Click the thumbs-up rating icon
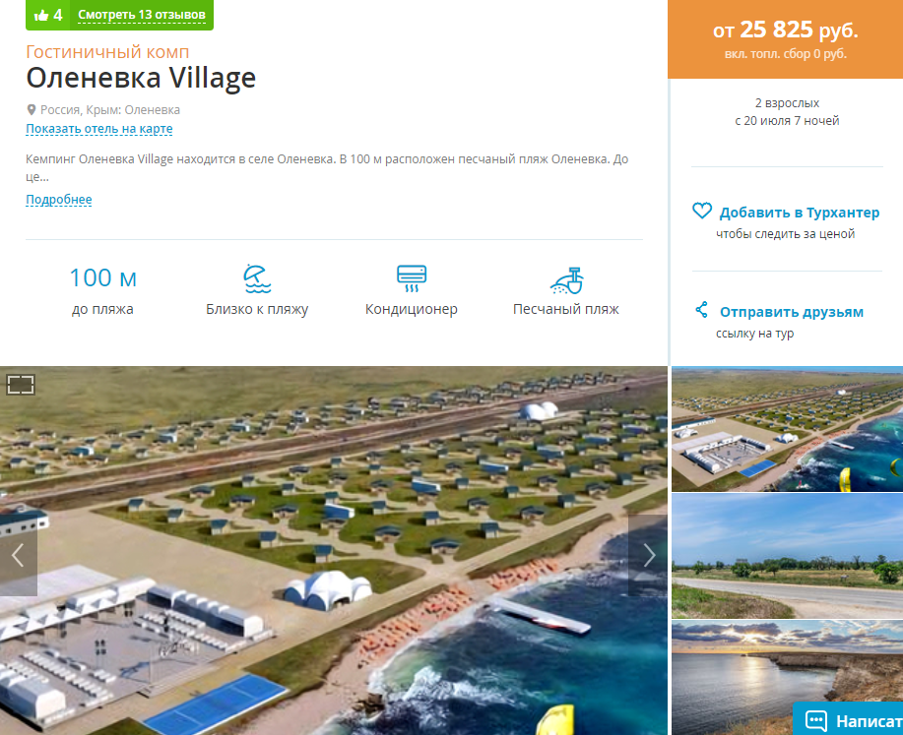 tap(41, 15)
